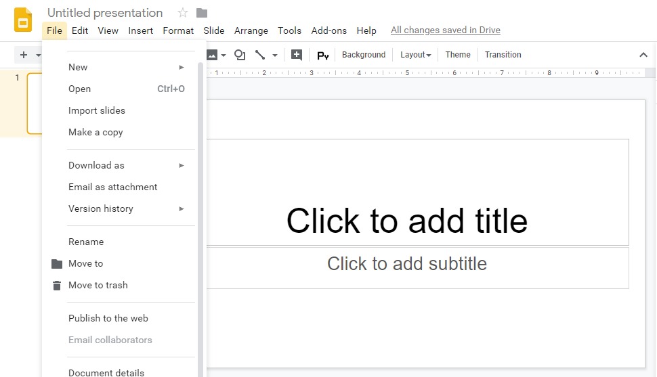Open the Format menu

178,30
